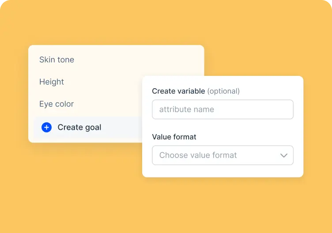
Task: Select the Skin tone list item
Action: [57, 60]
